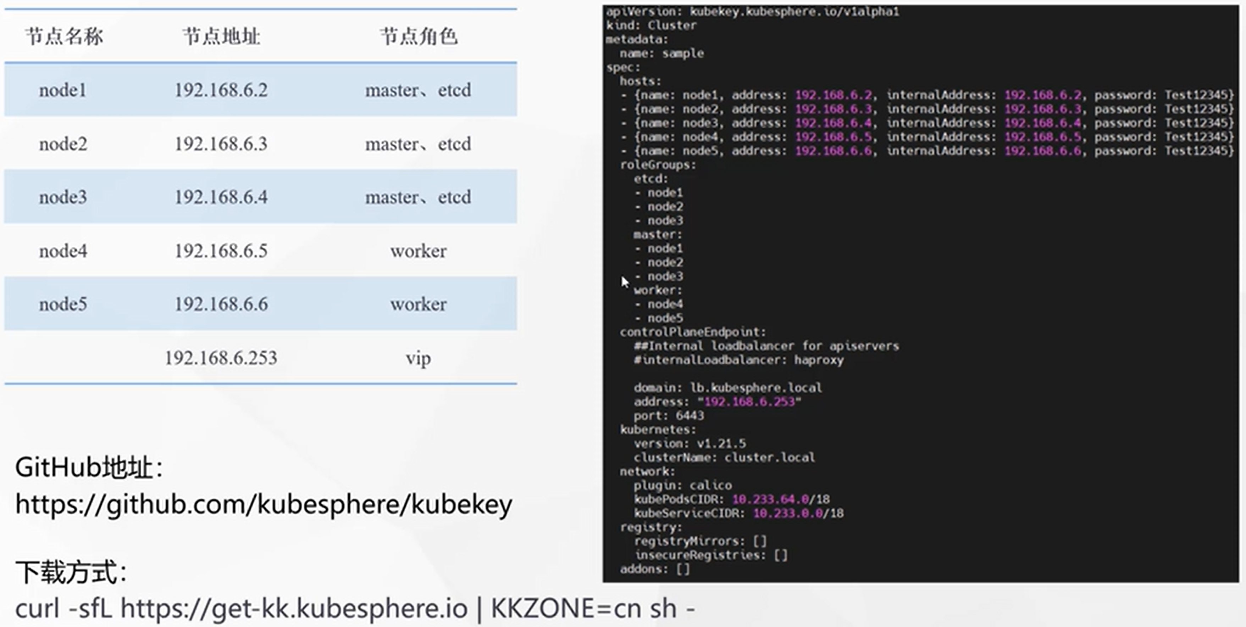
Task: Click the 'roleGroups:' line
Action: pyautogui.click(x=658, y=165)
